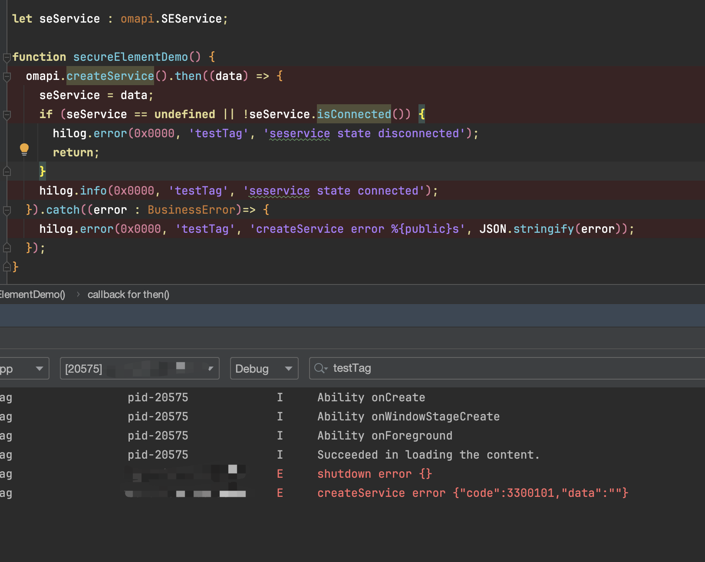Open the Debug log level dropdown

(x=264, y=368)
